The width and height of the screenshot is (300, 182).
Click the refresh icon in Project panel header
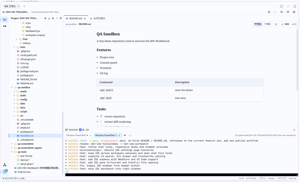tap(61, 18)
